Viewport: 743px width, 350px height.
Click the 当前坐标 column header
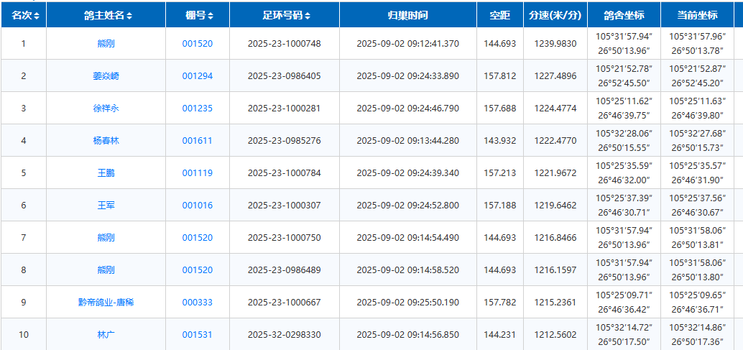pyautogui.click(x=697, y=15)
